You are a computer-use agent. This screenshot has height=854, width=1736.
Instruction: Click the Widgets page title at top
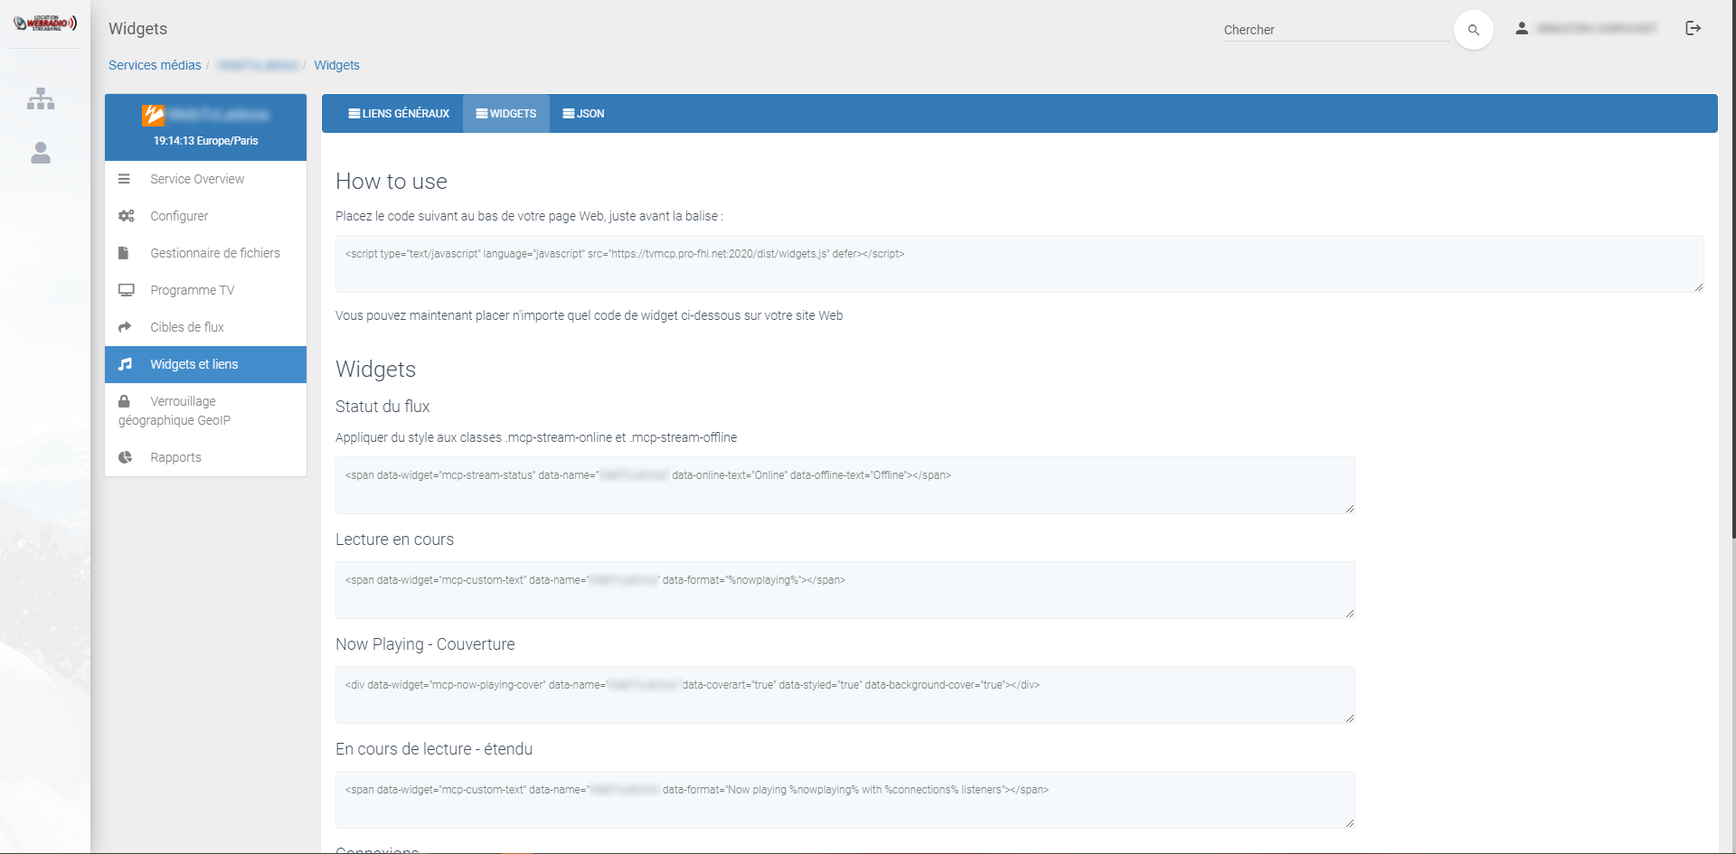coord(137,29)
